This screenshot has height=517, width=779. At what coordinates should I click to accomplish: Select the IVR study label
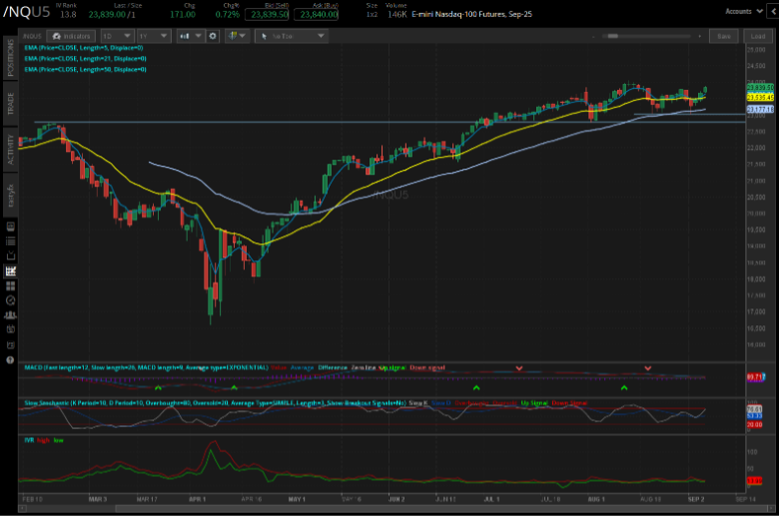tap(29, 440)
